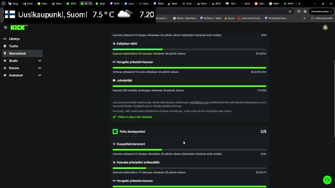Open the hamburger menu next to Kick logo
The image size is (335, 188).
coord(5,27)
